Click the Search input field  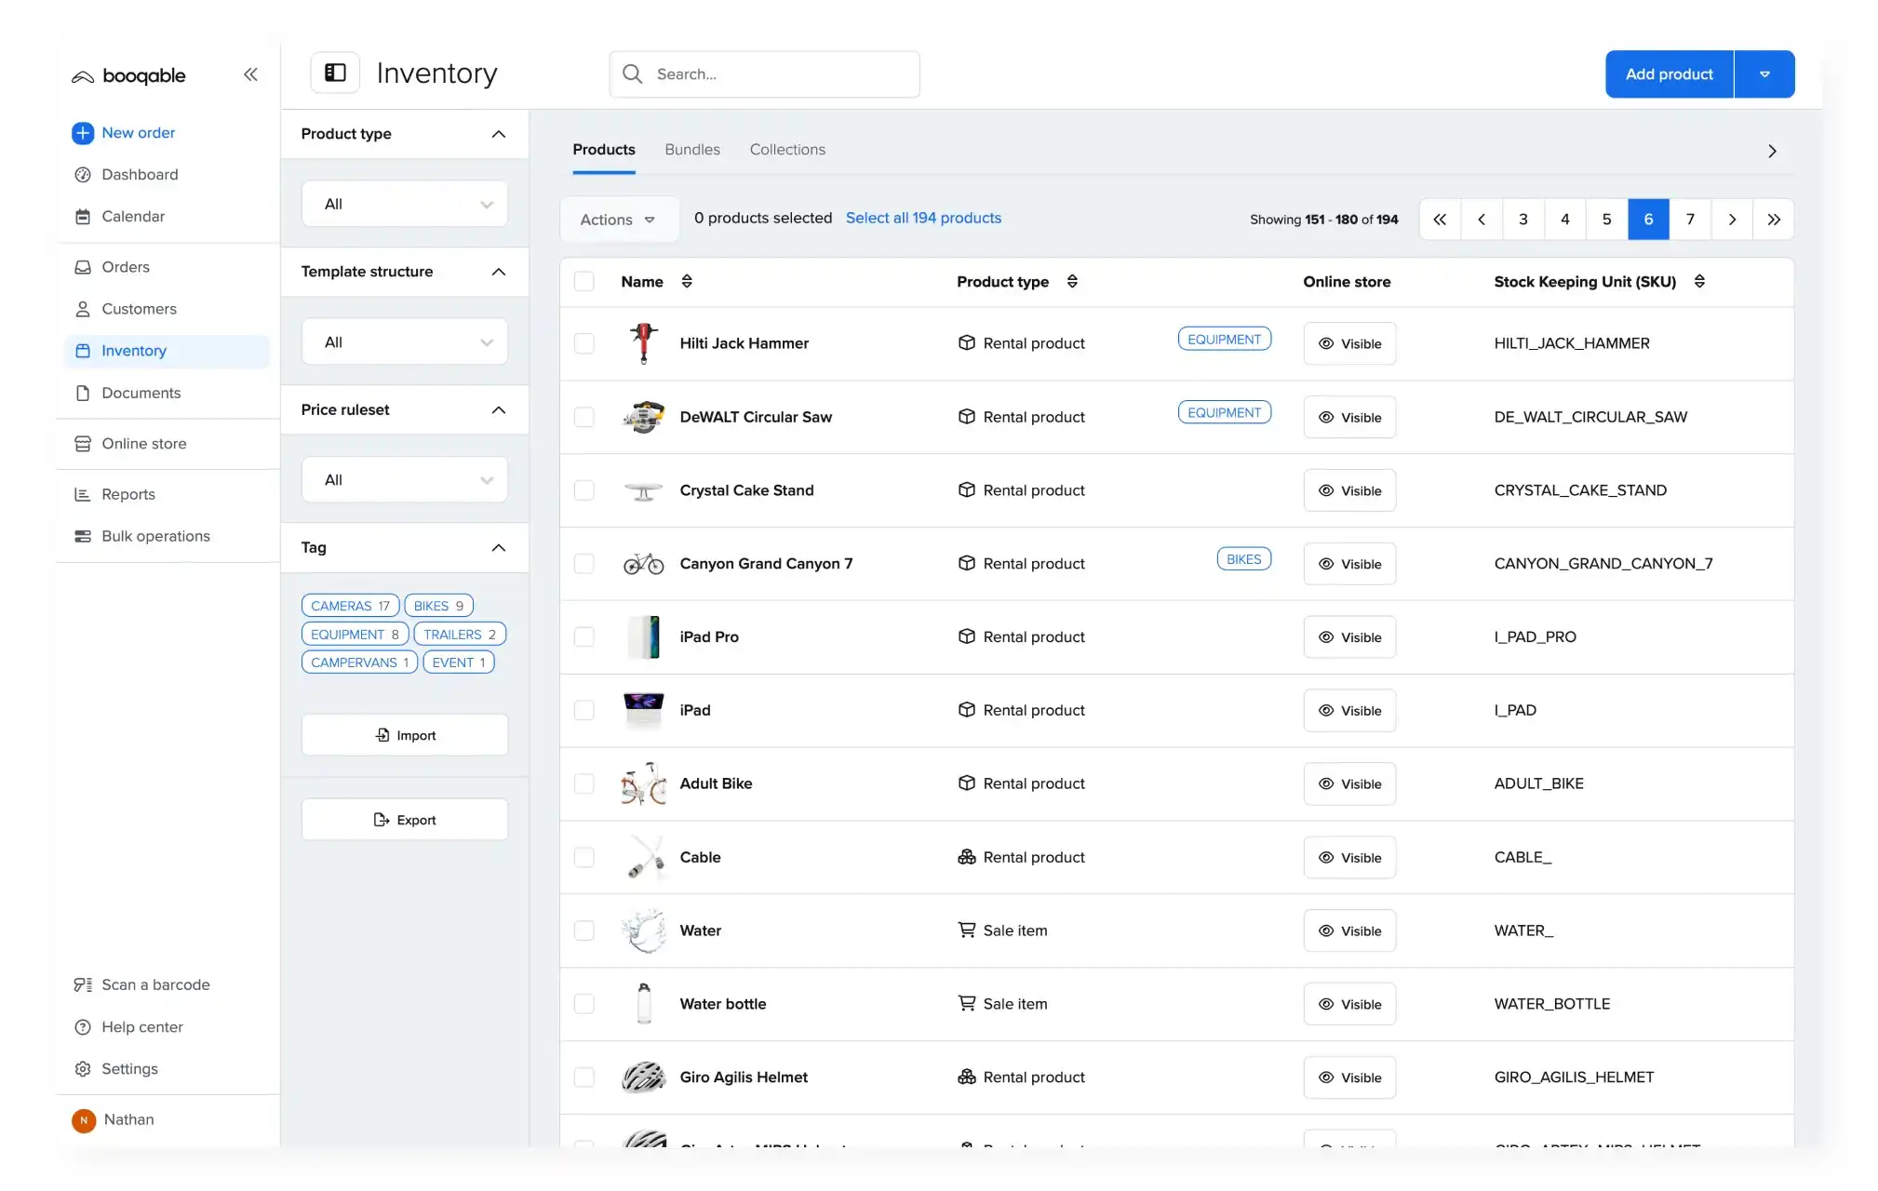tap(765, 74)
